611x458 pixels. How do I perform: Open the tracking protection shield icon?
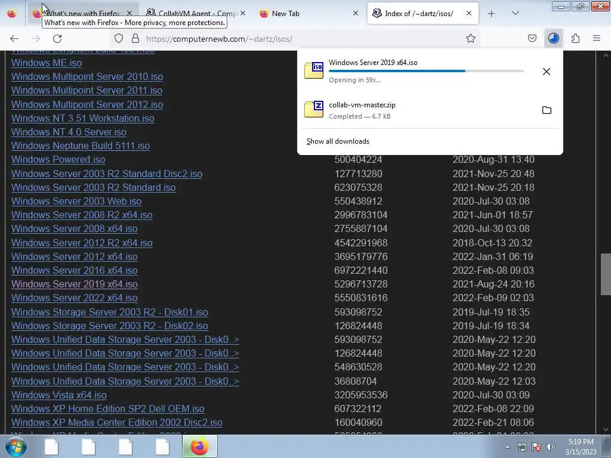pyautogui.click(x=119, y=39)
